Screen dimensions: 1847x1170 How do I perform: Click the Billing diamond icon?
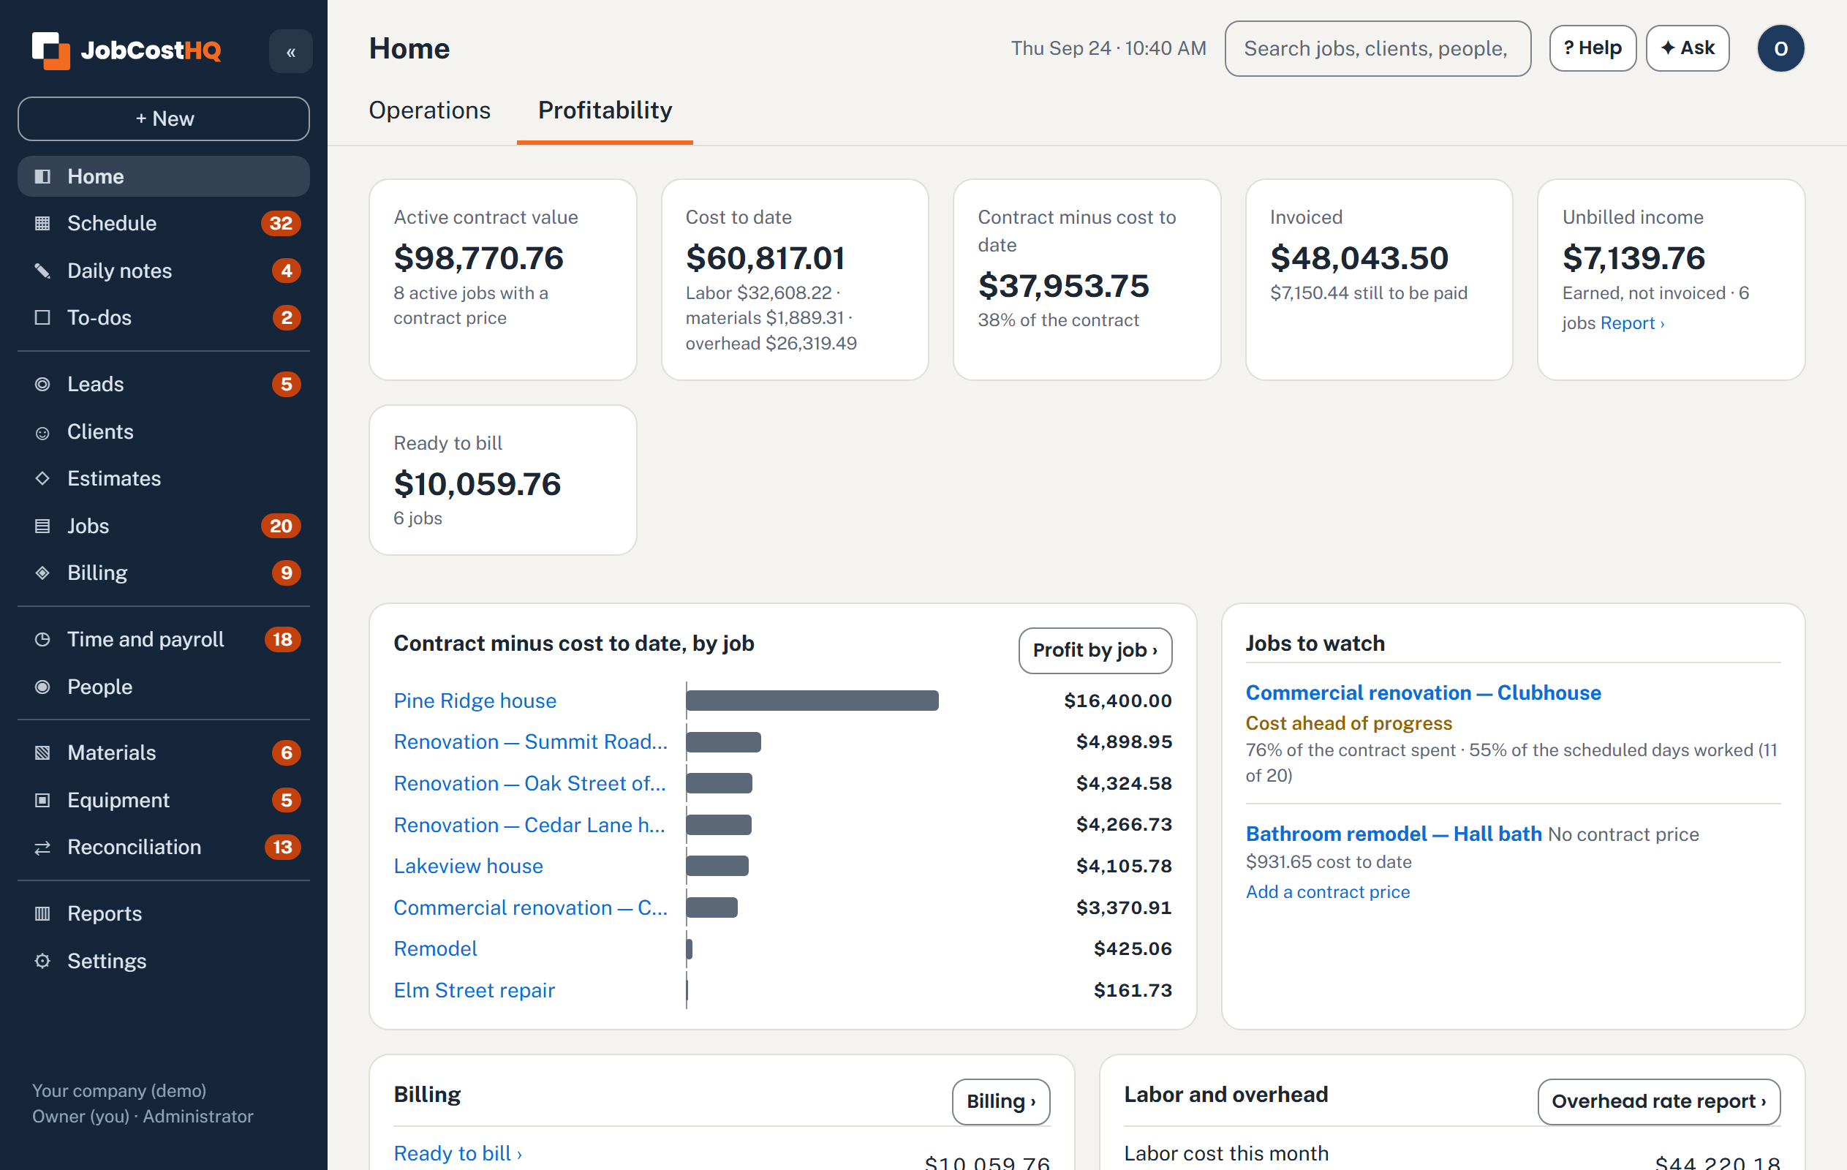(43, 573)
